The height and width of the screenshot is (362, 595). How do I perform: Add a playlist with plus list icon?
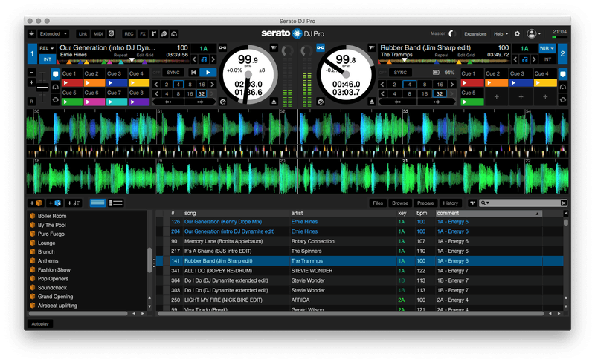(x=74, y=203)
